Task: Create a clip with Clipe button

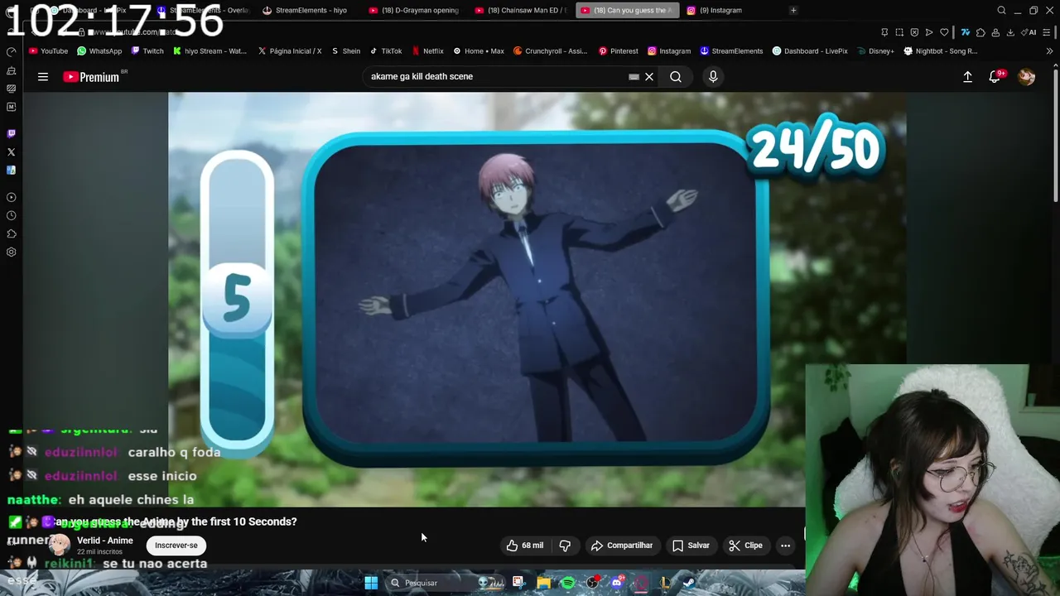Action: pos(746,546)
